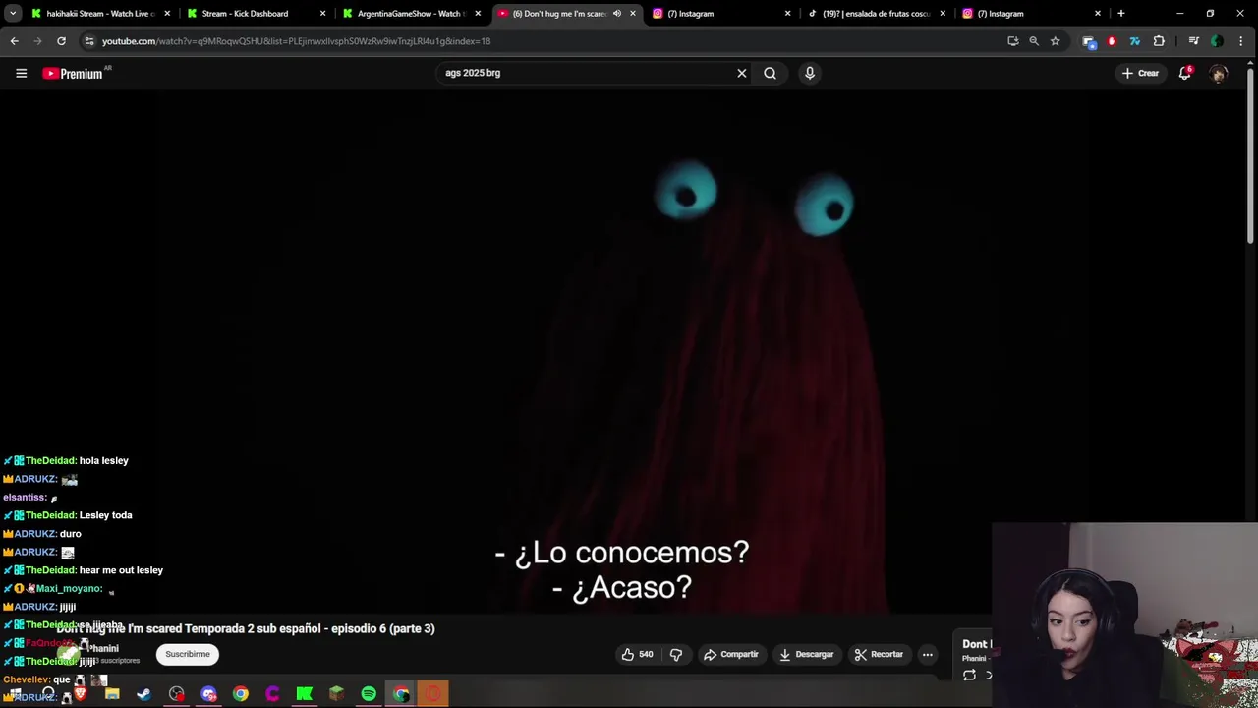Open a new browser tab
This screenshot has width=1258, height=708.
pos(1120,14)
